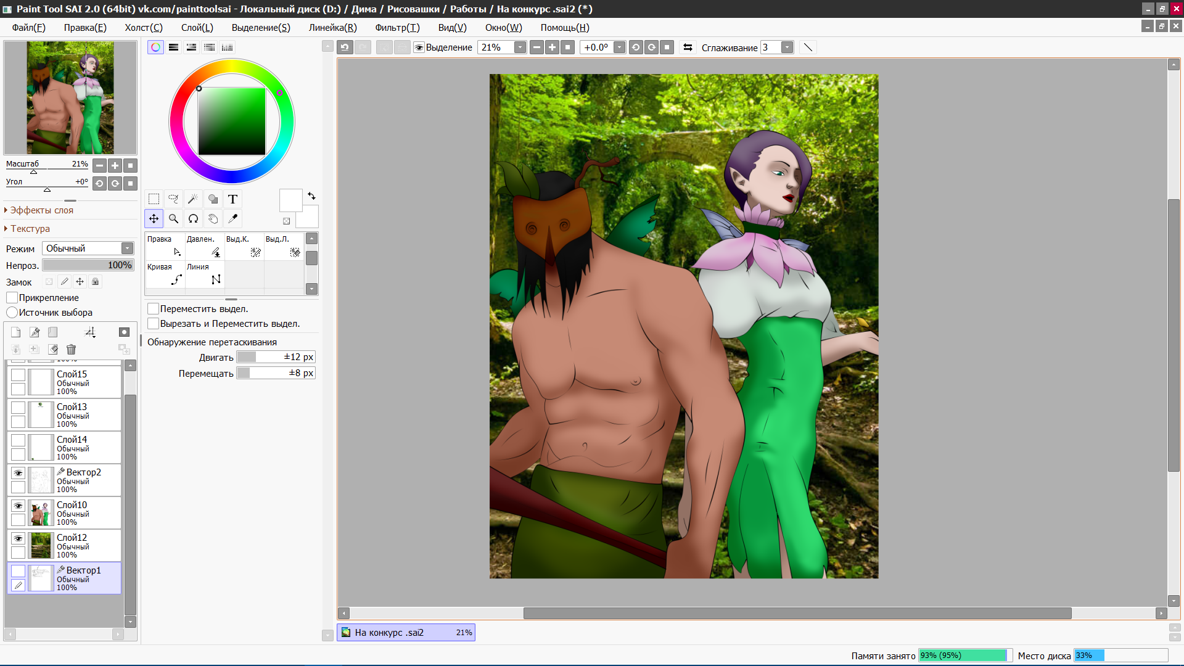
Task: Adjust the Непроз. opacity slider
Action: [88, 265]
